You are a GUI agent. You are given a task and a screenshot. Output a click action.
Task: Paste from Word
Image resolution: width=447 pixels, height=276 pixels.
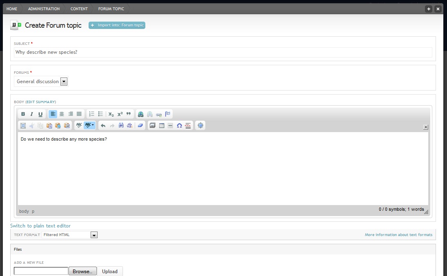(x=67, y=125)
